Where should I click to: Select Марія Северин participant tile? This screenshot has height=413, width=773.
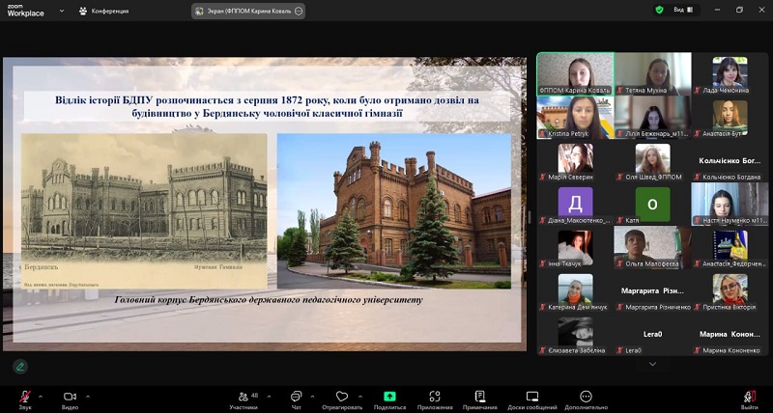click(x=575, y=160)
